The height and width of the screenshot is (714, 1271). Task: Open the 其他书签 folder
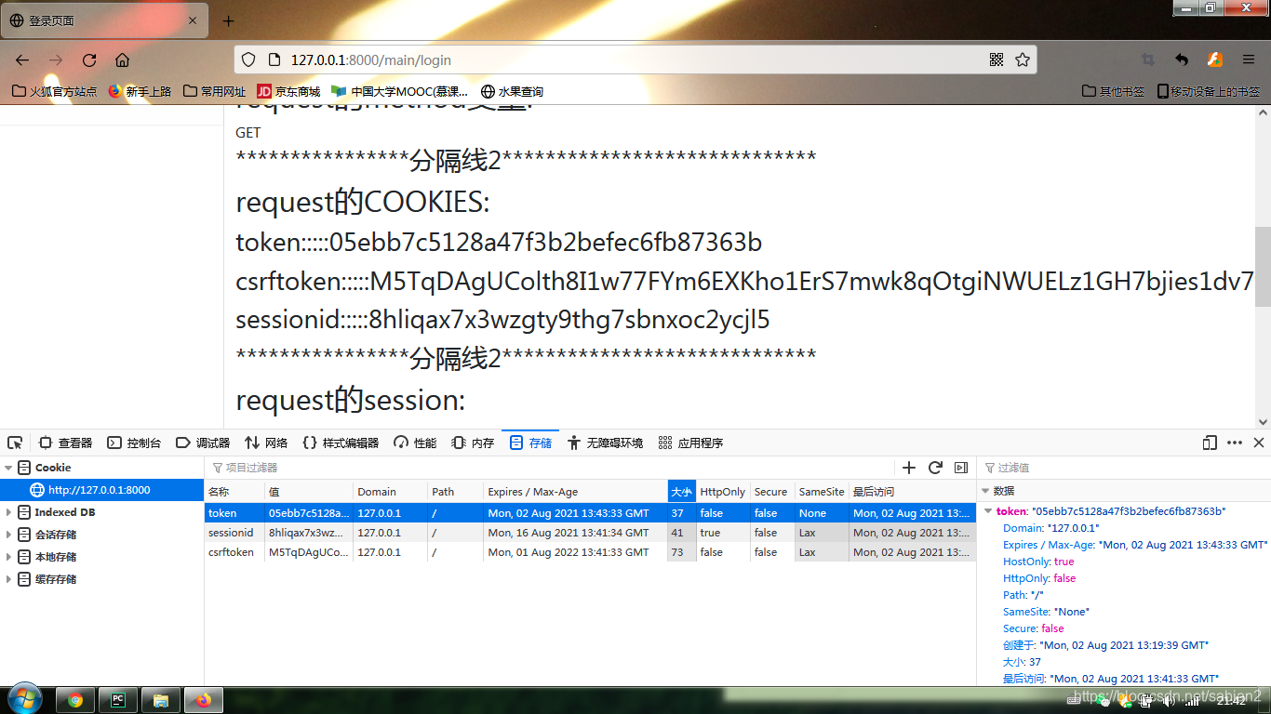click(x=1114, y=91)
